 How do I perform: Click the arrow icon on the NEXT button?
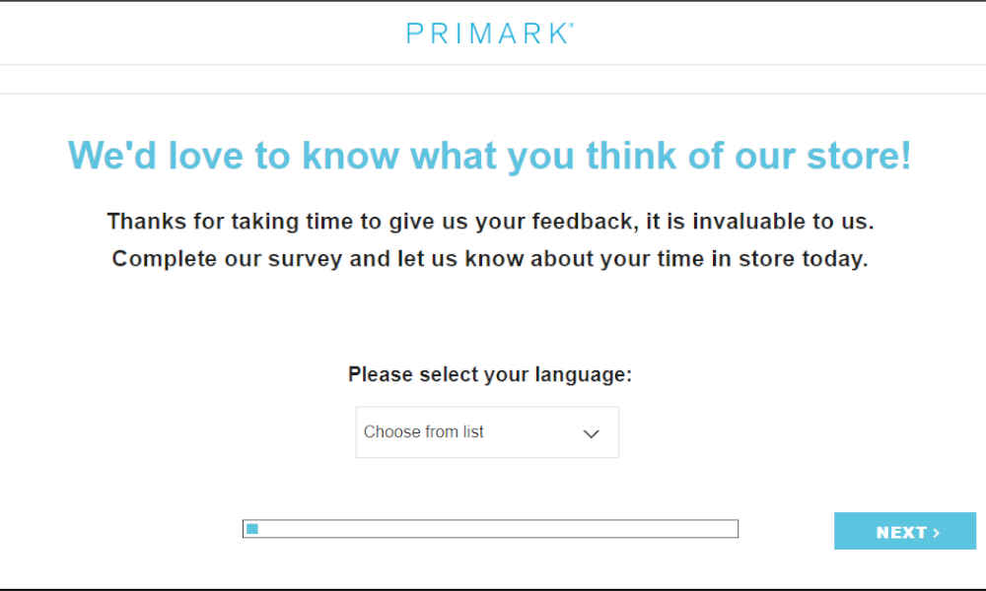936,533
